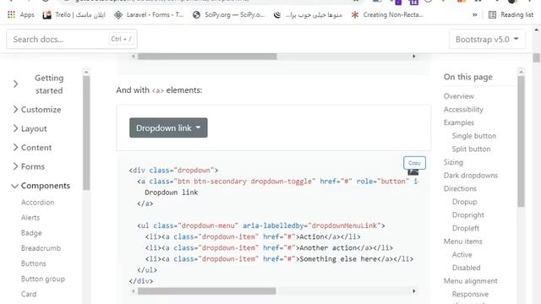Jump to the Menu alignment section
The width and height of the screenshot is (541, 304).
click(x=471, y=281)
